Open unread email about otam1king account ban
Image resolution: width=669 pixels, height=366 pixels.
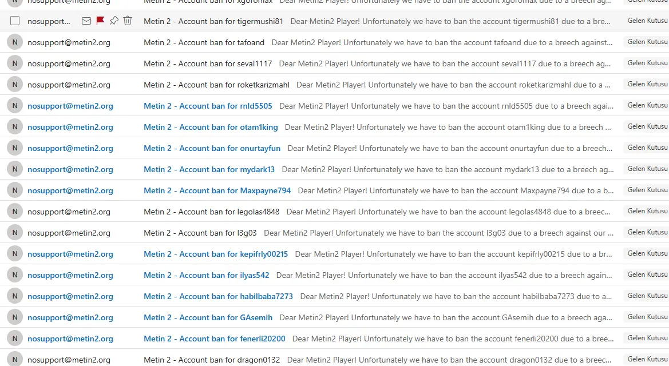(x=211, y=127)
